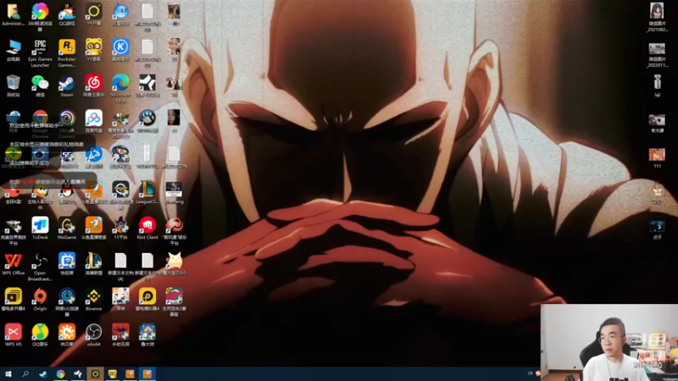Open the Riot Client shortcut
Image resolution: width=678 pixels, height=381 pixels.
pyautogui.click(x=147, y=228)
